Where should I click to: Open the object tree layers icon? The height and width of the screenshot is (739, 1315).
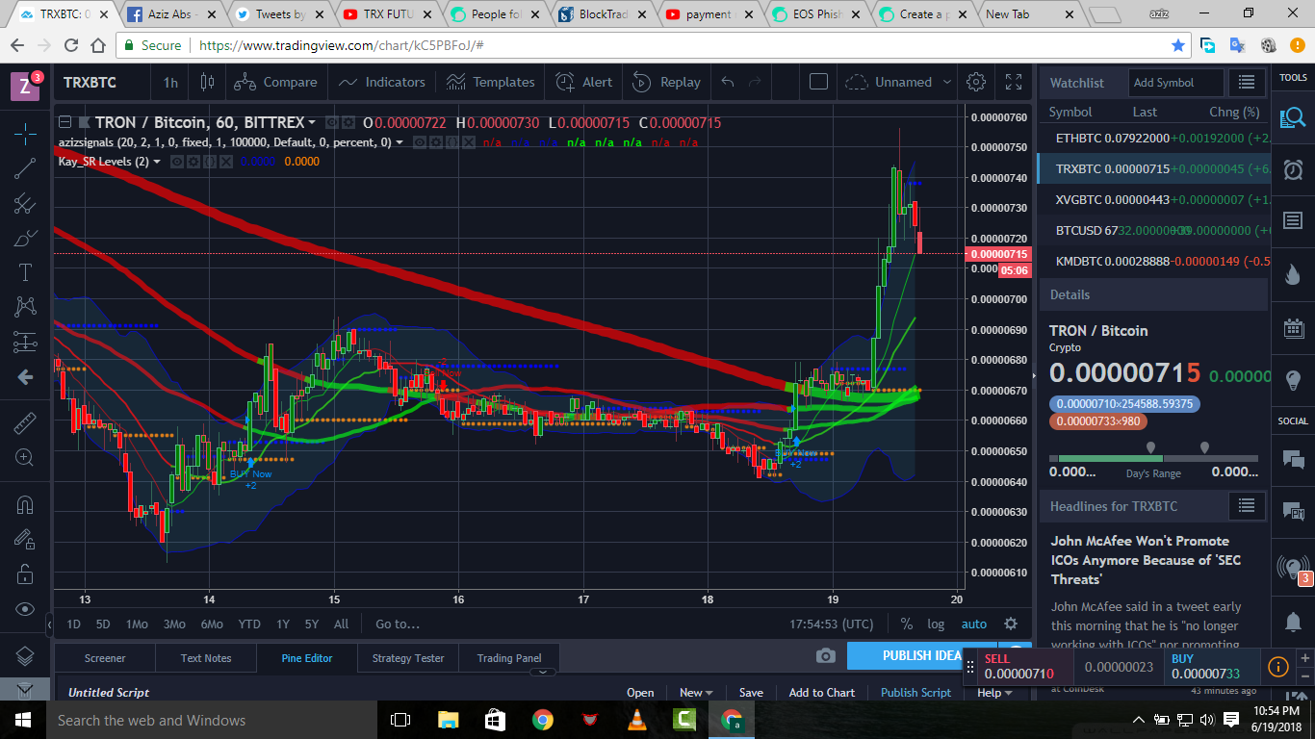tap(24, 656)
